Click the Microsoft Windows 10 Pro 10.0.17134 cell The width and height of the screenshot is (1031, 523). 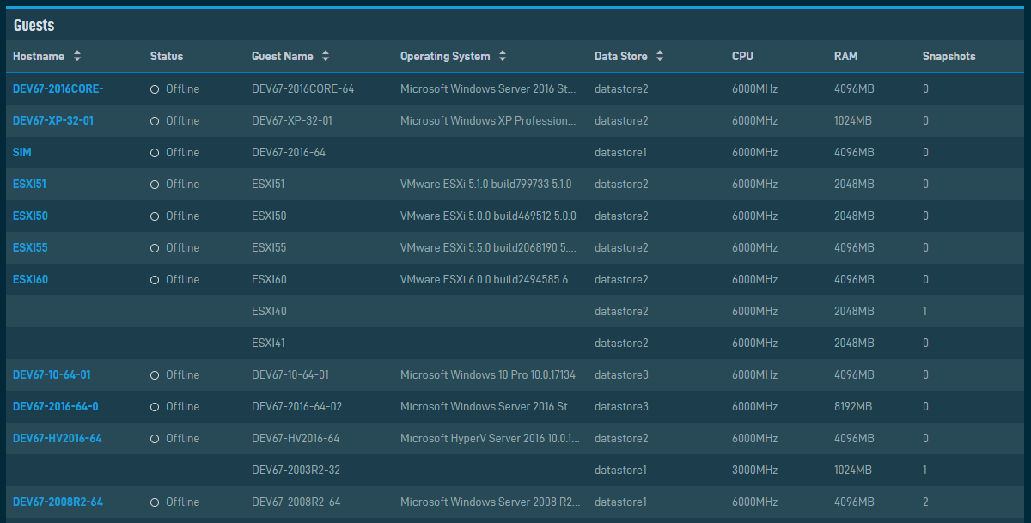click(x=488, y=374)
